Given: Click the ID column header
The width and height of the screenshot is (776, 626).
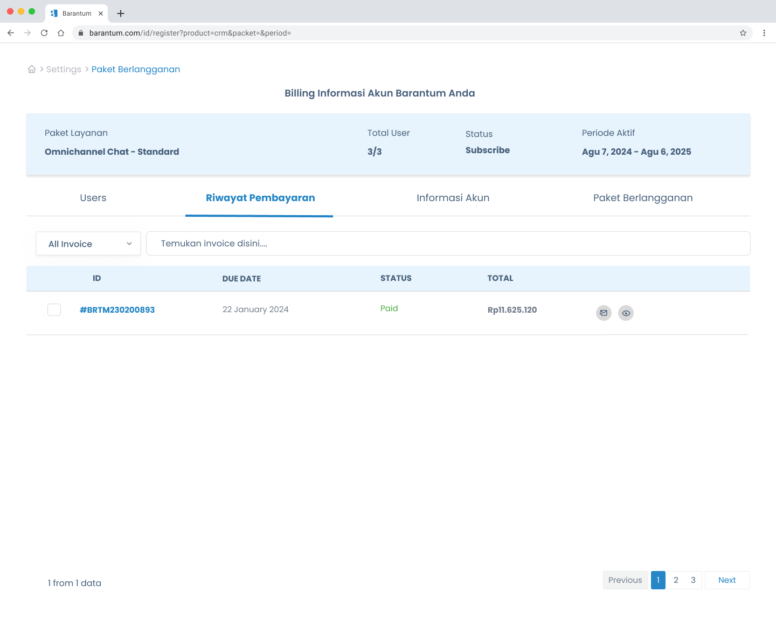Looking at the screenshot, I should tap(97, 278).
